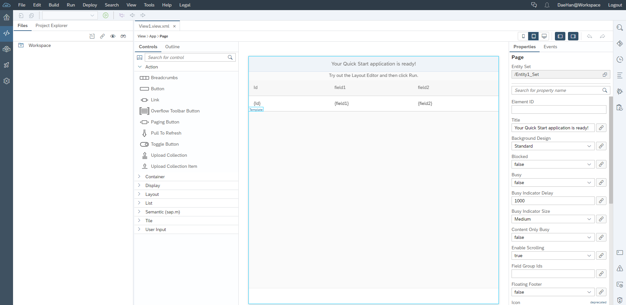Viewport: 626px width, 305px height.
Task: Toggle link with editor chain icon
Action: pos(102,36)
